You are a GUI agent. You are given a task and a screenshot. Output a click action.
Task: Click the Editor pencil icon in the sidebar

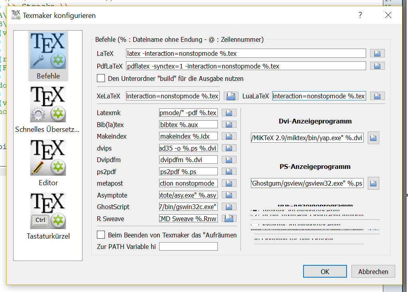(48, 157)
